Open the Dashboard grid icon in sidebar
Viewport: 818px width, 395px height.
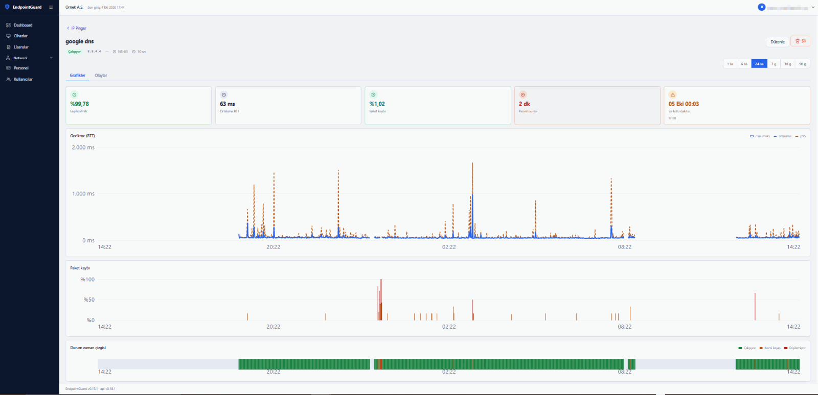8,25
